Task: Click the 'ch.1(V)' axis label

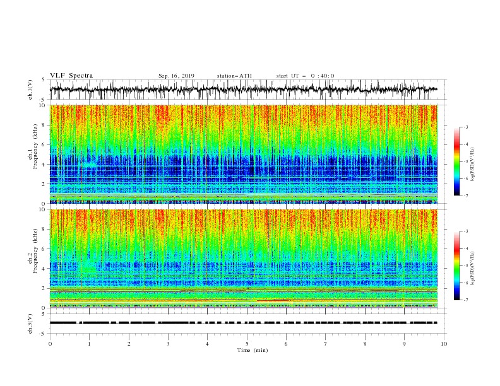Action: 30,90
